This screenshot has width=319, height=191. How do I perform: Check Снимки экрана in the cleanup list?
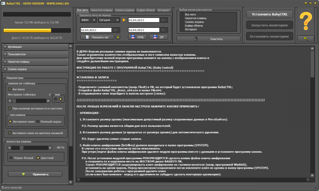point(183,22)
